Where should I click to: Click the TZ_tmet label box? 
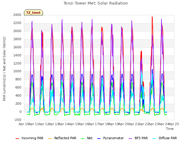tap(33, 13)
